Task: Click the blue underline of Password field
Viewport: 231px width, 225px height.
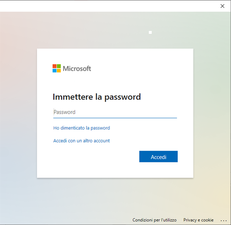Action: coord(115,118)
